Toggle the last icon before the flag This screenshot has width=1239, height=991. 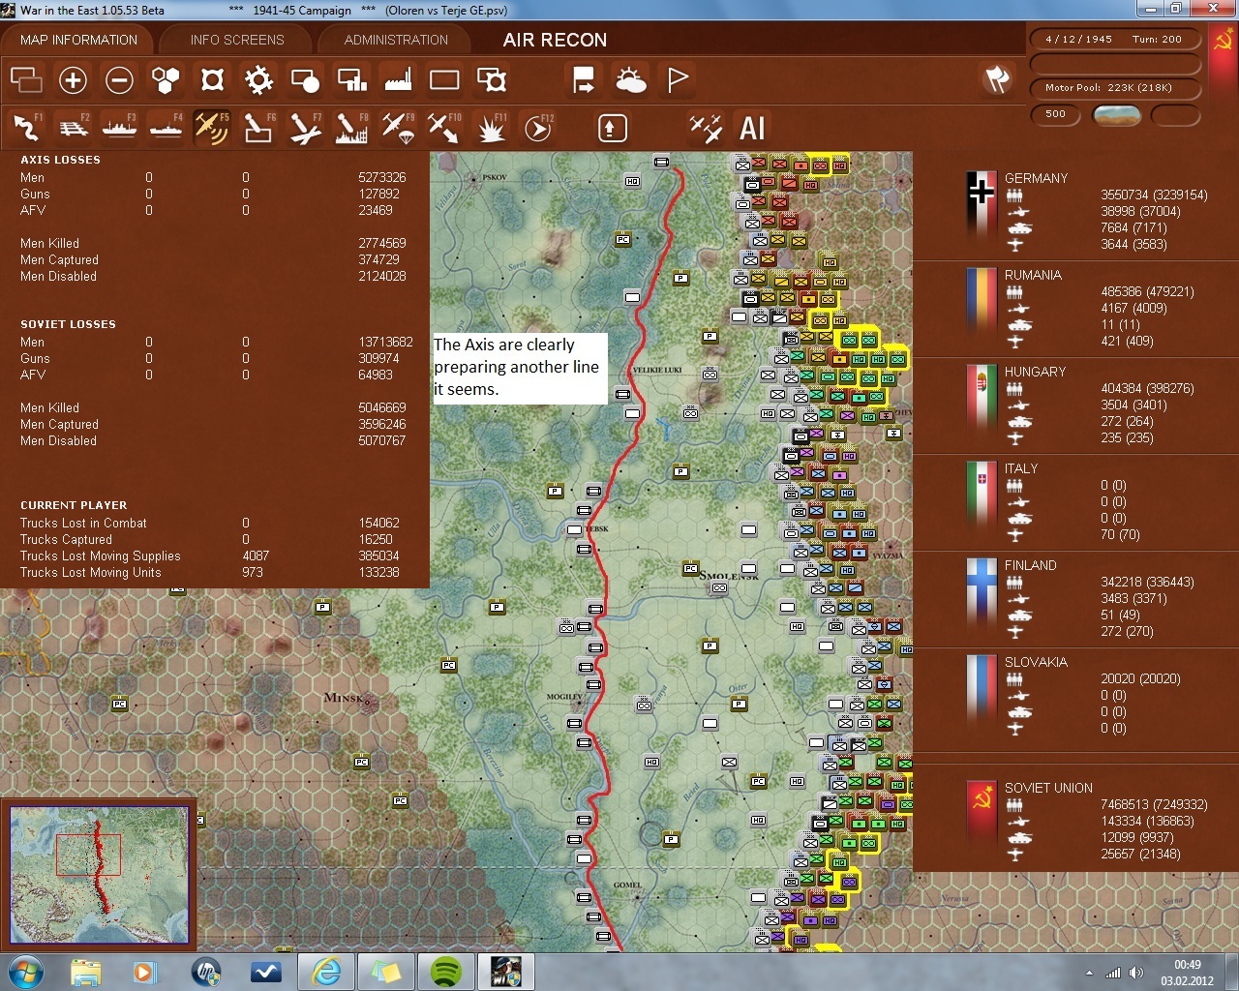pos(492,80)
